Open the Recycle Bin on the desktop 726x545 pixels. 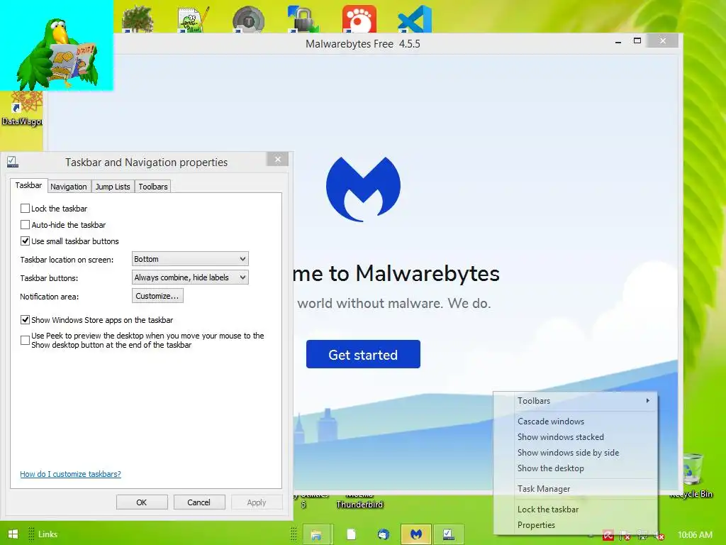tap(692, 475)
